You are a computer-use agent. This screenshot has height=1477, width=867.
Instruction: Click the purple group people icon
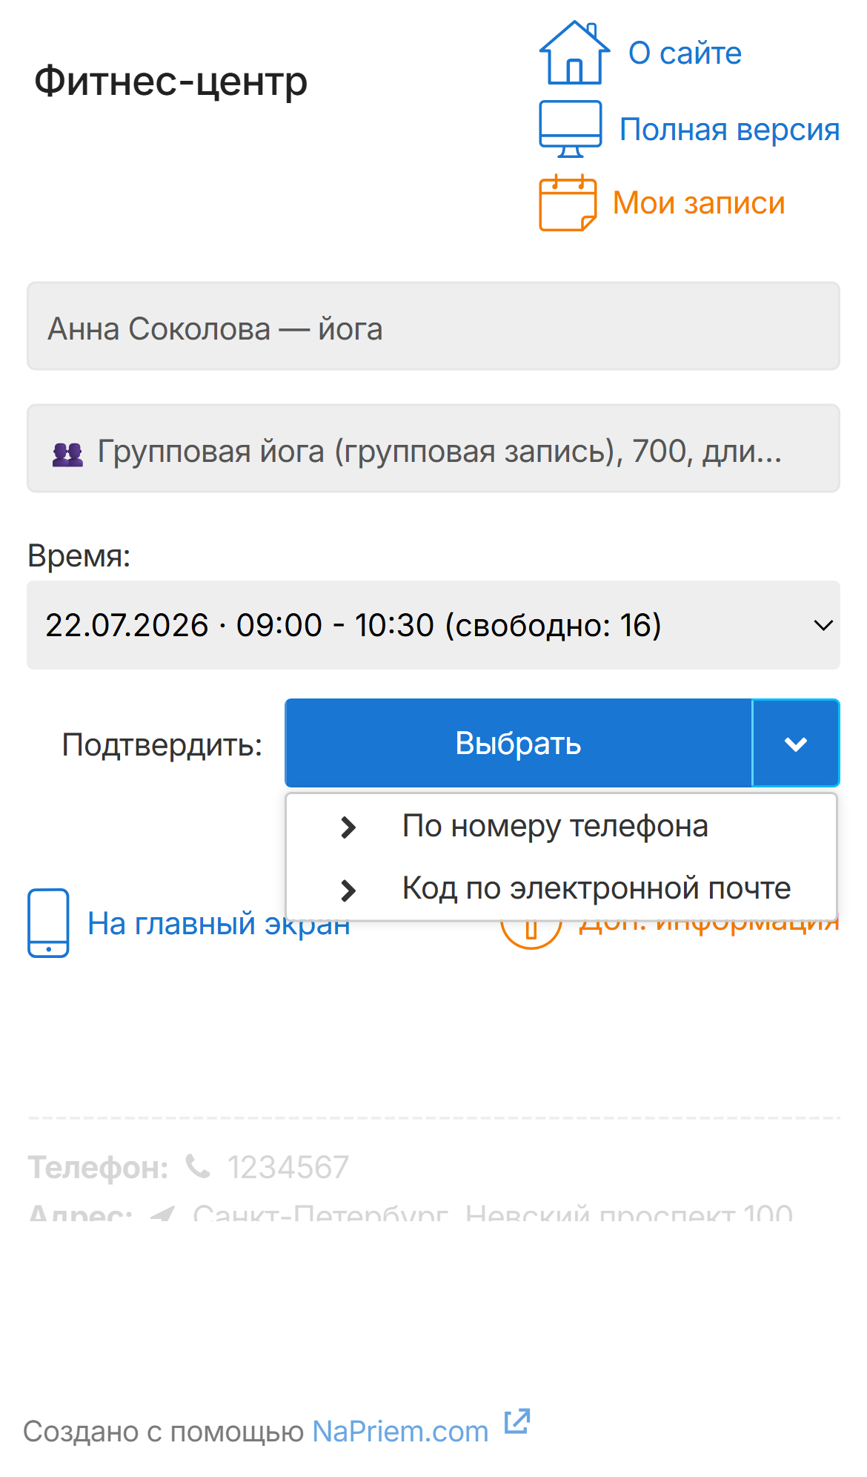point(67,454)
